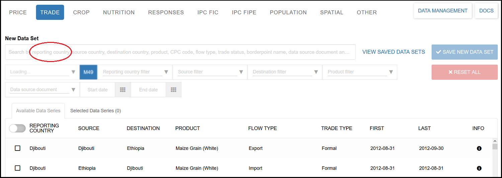Click info icon for Djibouti Import row
The height and width of the screenshot is (178, 502).
click(x=479, y=168)
